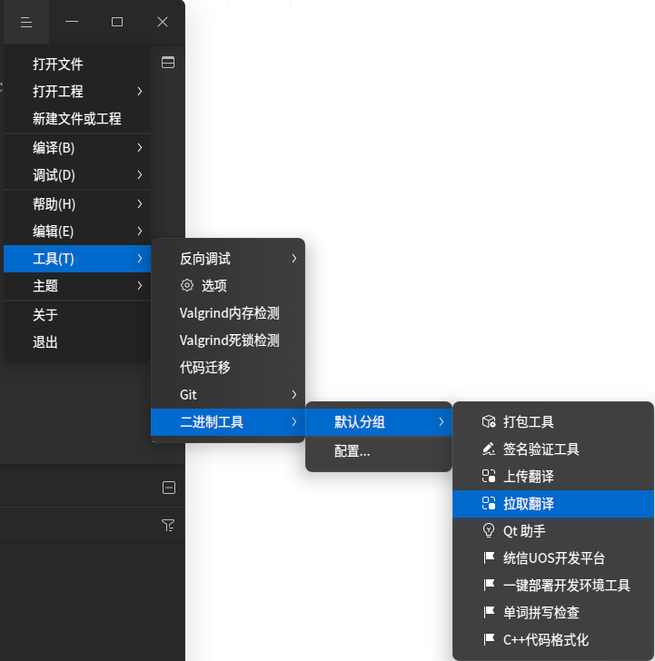Open the 主题 theme submenu
Screen dimensions: 655x661
point(139,286)
